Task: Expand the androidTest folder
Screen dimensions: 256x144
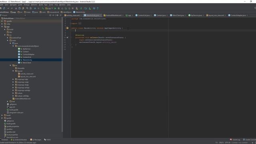Action: (8, 38)
